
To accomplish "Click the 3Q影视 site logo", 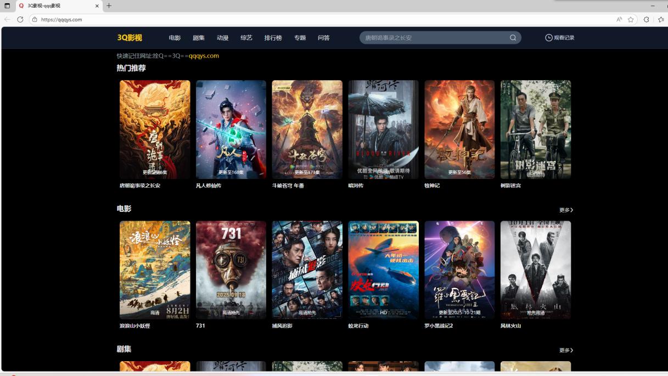I will pyautogui.click(x=130, y=38).
